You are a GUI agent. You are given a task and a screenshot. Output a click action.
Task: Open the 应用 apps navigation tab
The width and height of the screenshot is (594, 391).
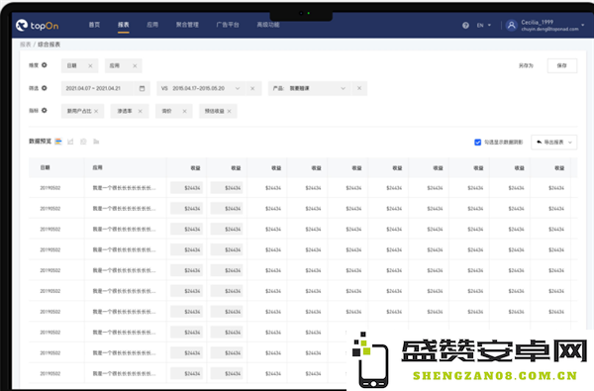(x=152, y=25)
